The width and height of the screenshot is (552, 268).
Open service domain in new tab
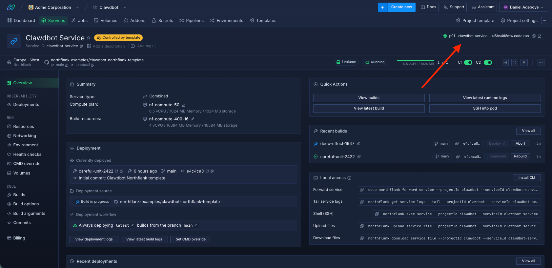coord(540,36)
